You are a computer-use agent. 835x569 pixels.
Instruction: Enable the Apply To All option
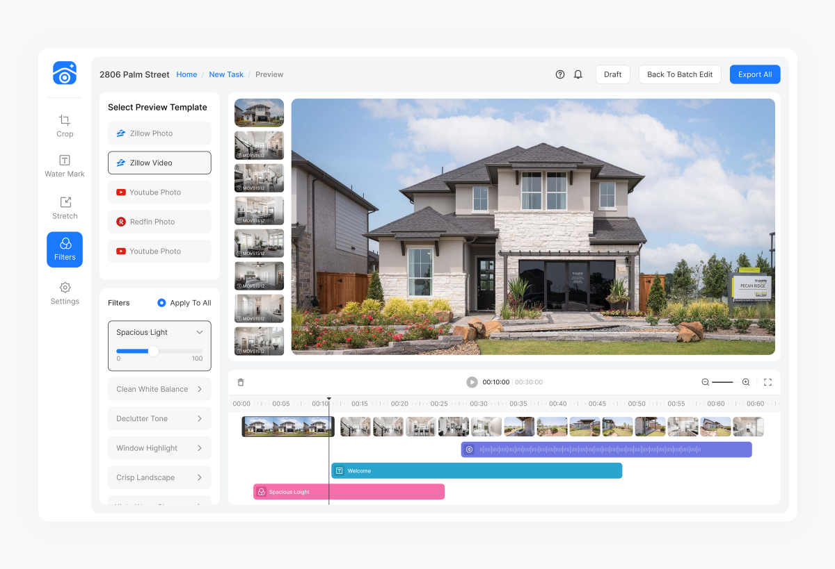[x=161, y=303]
